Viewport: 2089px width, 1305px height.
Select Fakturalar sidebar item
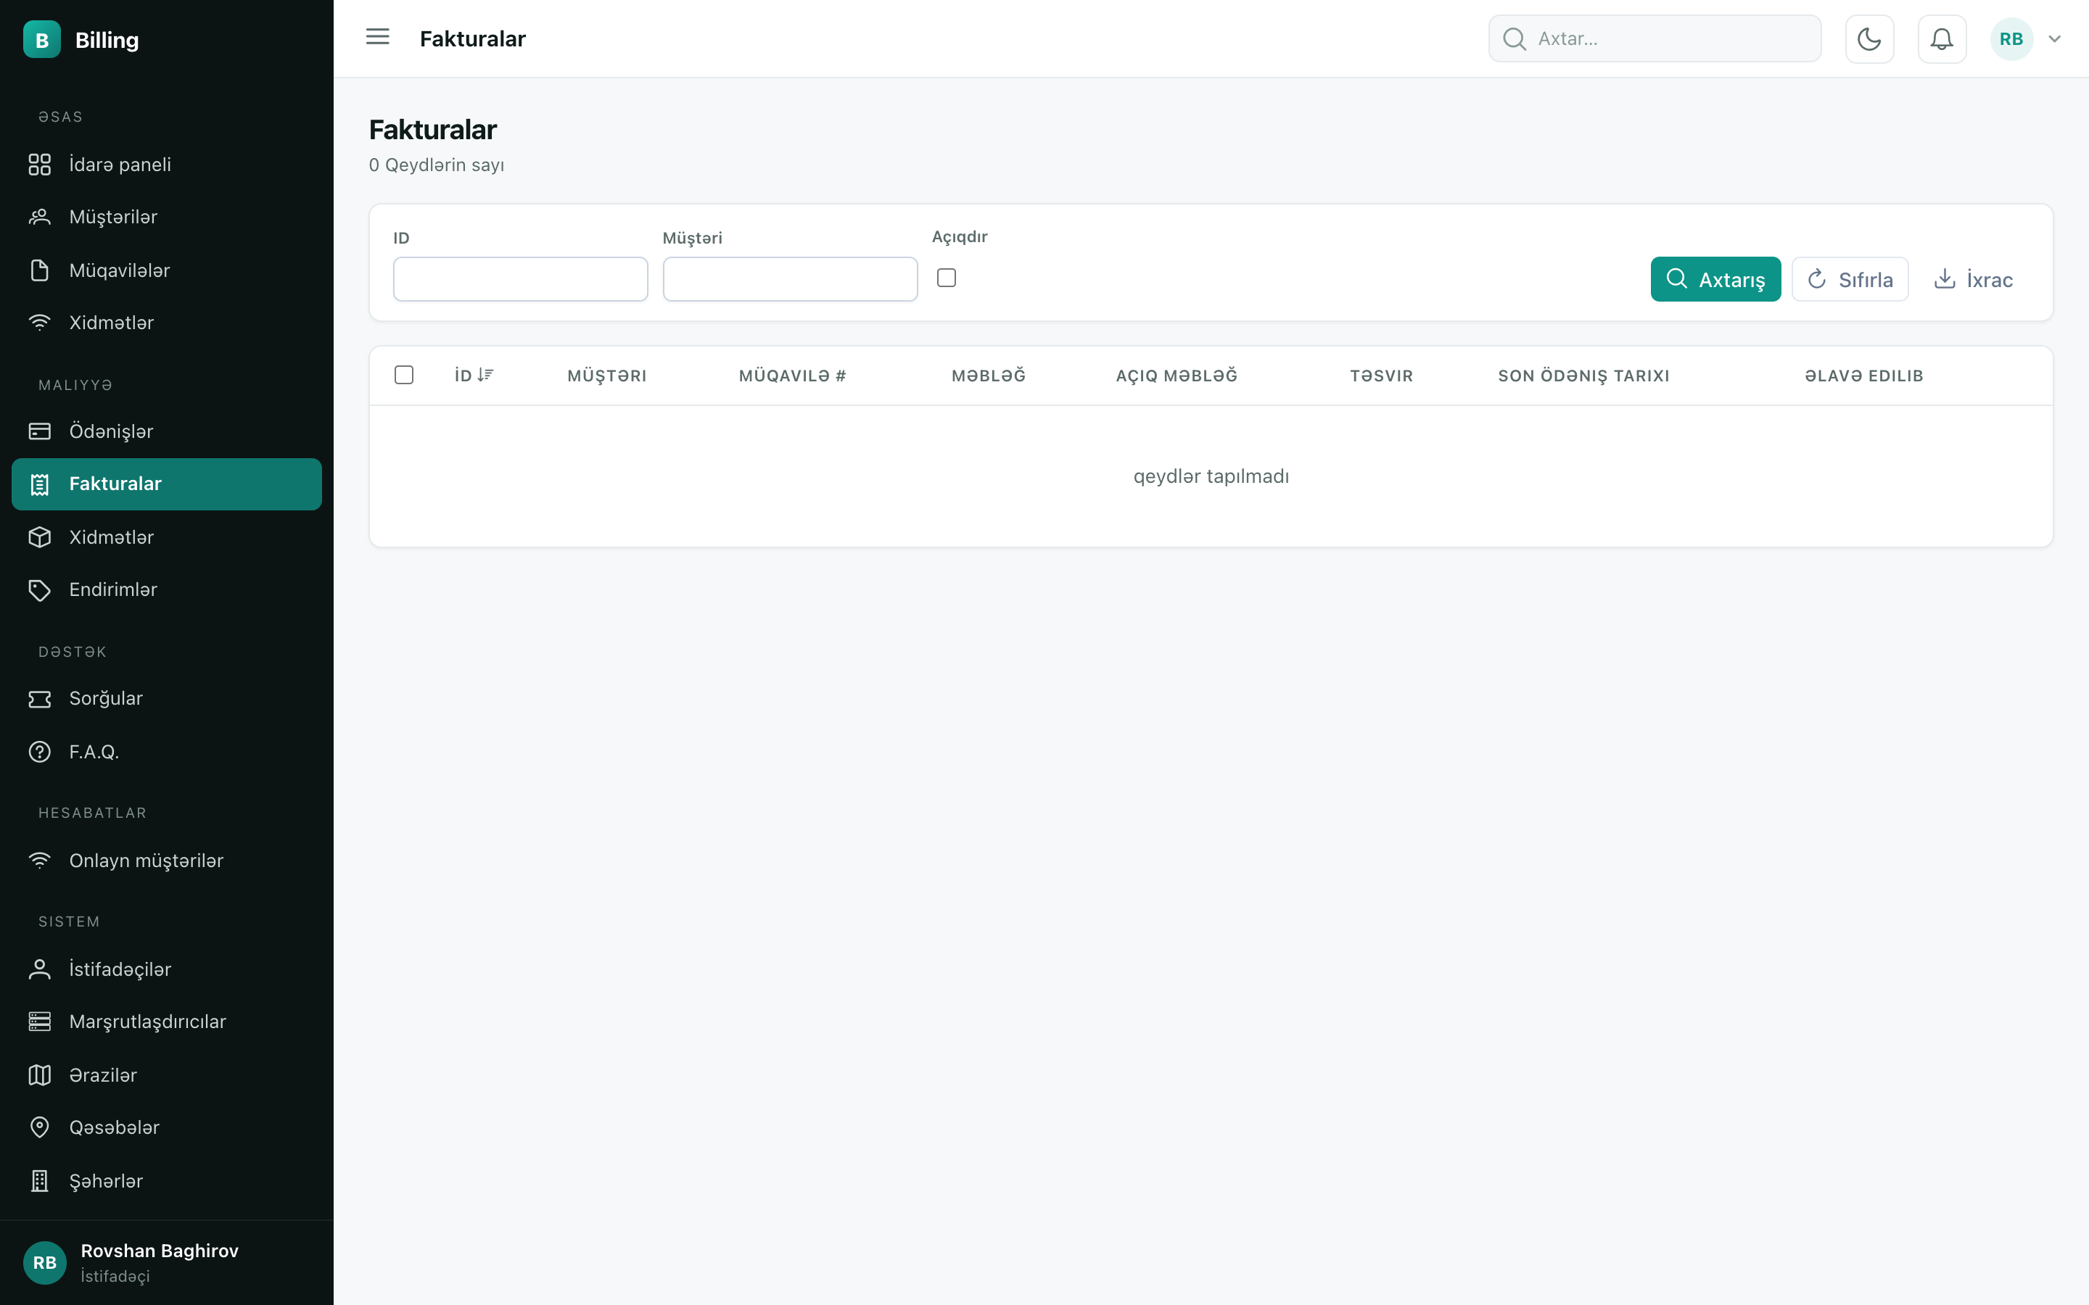(x=167, y=484)
